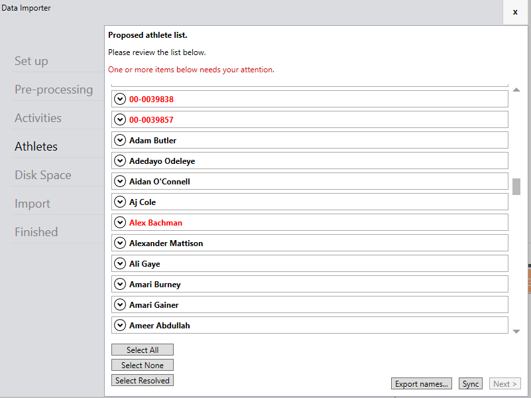Click the athlete list scrollbar thumb
This screenshot has height=398, width=531.
(x=516, y=186)
